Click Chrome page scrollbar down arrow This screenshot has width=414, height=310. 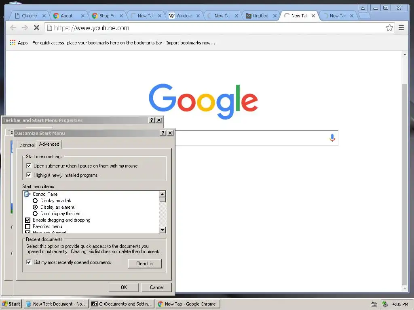404,288
